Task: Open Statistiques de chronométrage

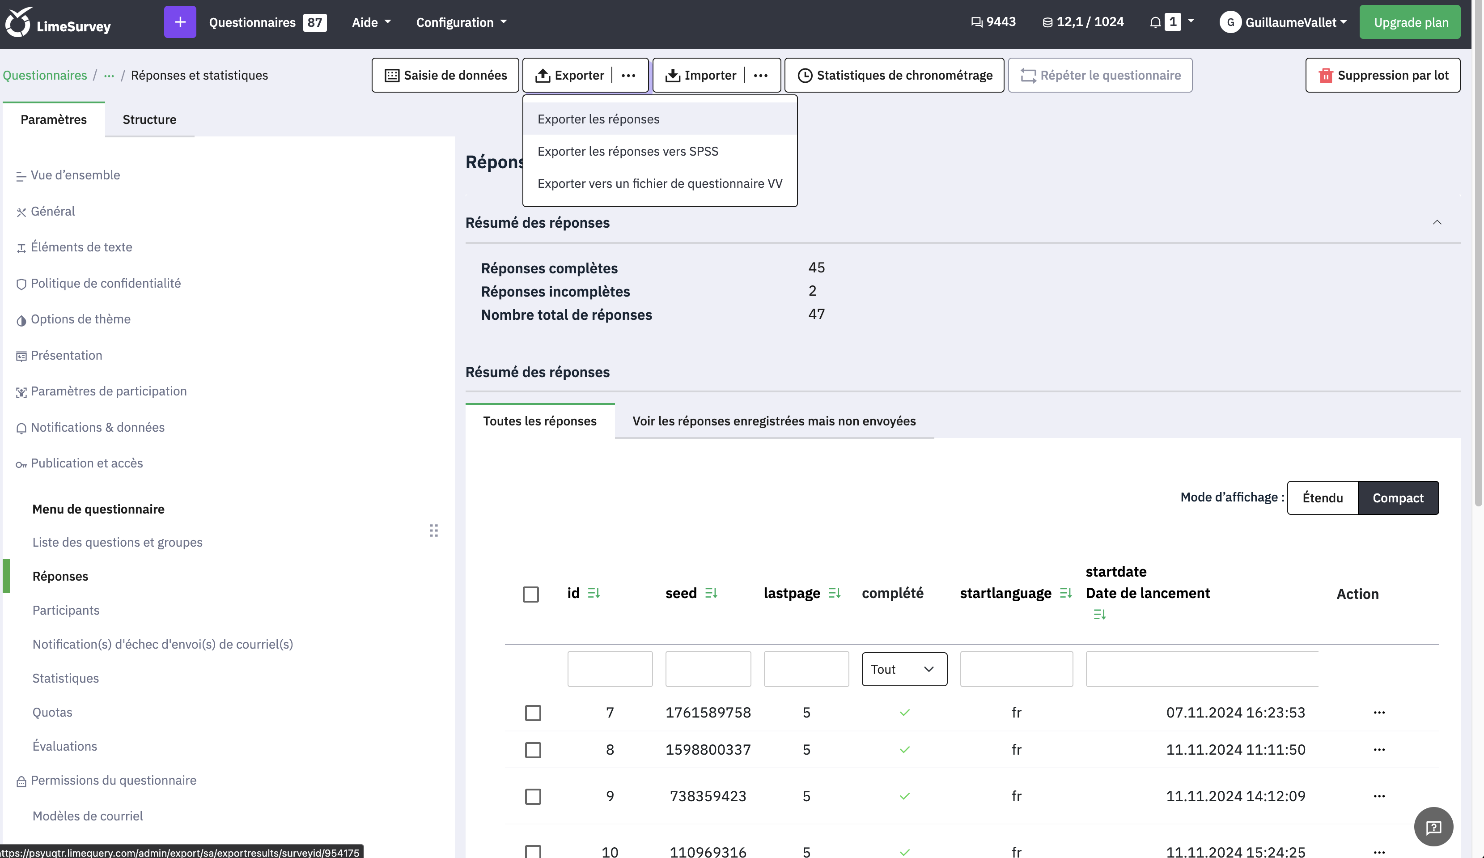Action: click(x=895, y=75)
